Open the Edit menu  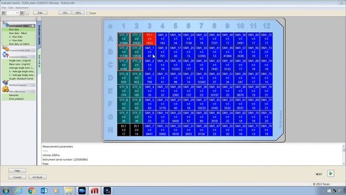click(x=11, y=8)
